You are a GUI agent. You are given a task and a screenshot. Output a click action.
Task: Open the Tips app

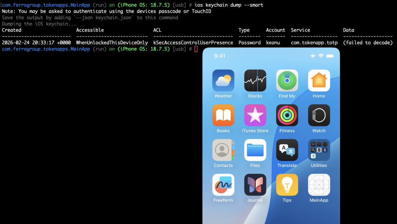coord(287,185)
